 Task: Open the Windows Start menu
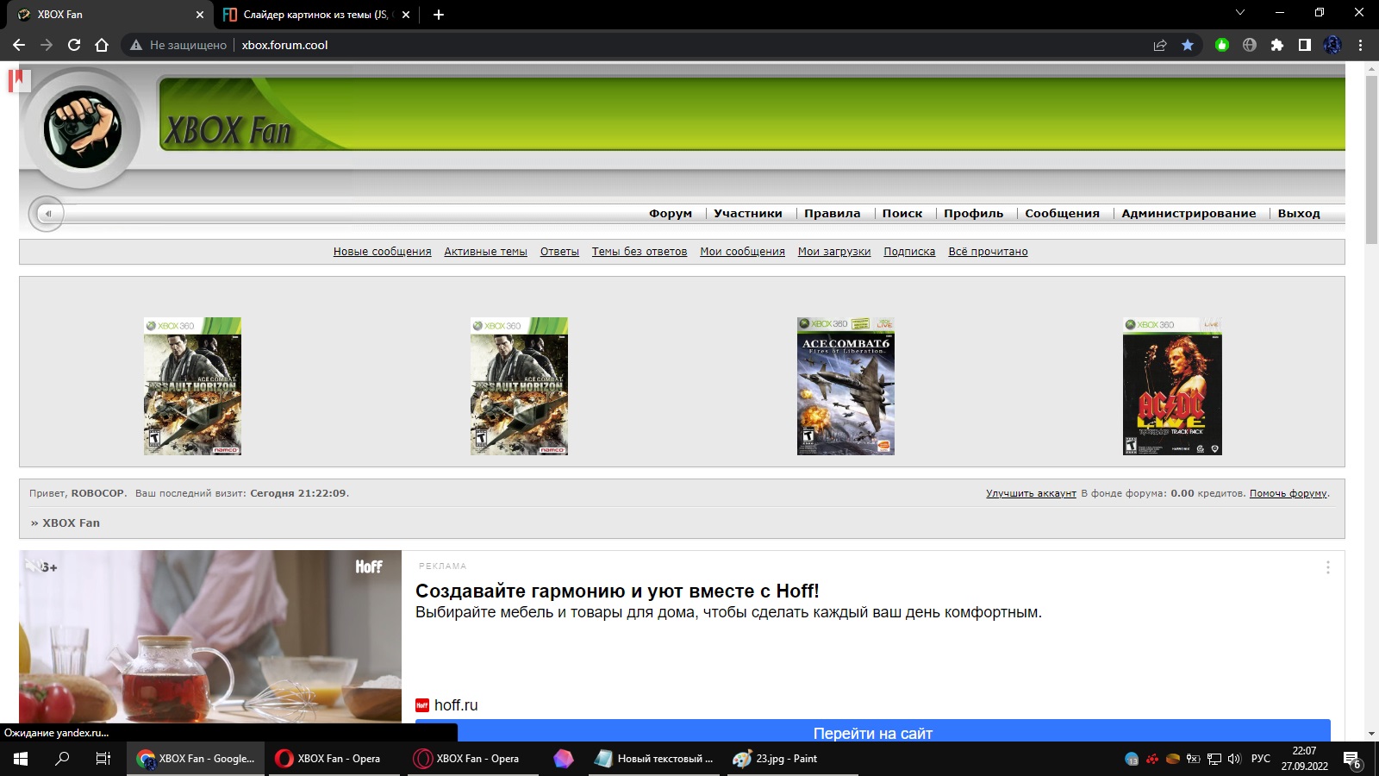click(21, 759)
